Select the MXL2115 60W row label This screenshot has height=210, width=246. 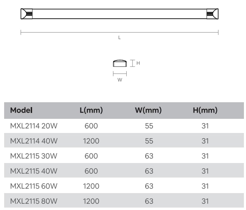34,186
